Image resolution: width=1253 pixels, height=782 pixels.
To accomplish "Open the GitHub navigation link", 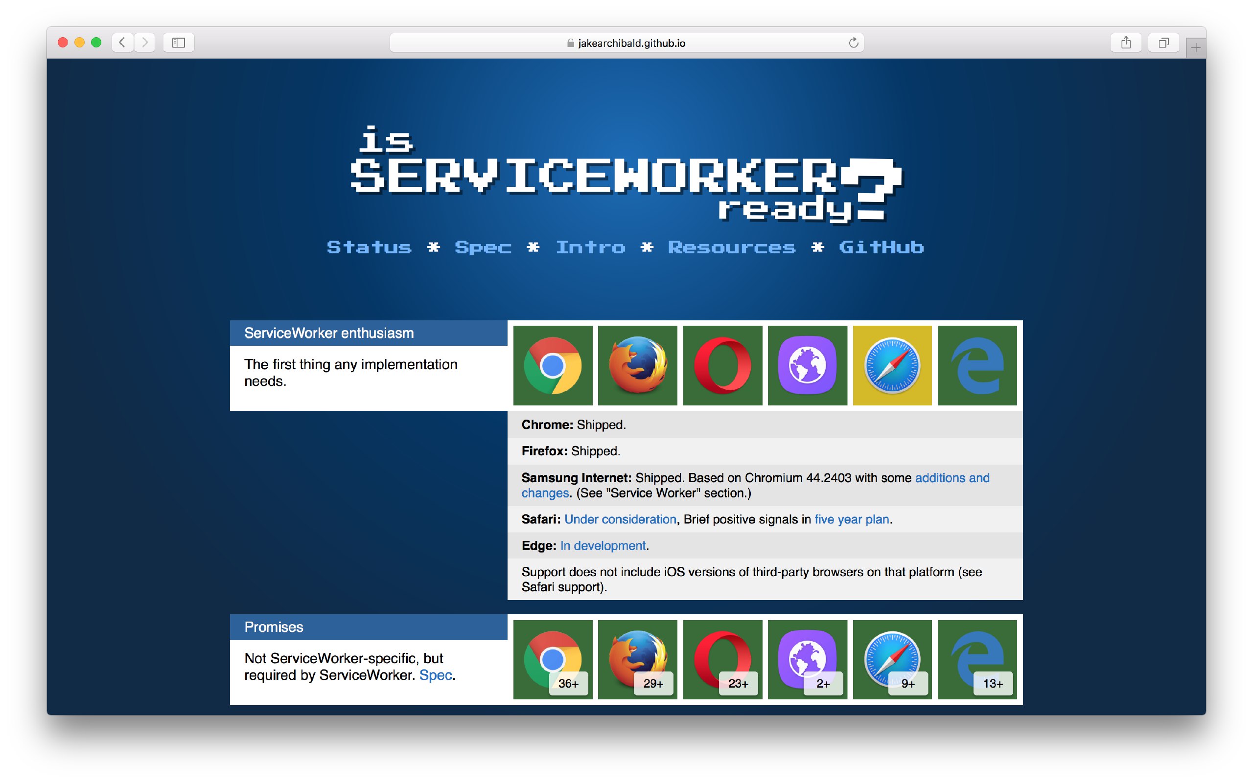I will [x=882, y=247].
